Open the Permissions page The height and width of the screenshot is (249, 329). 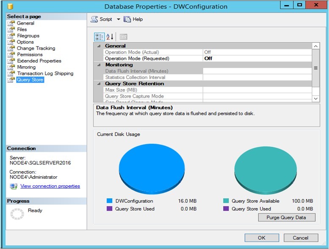[30, 55]
